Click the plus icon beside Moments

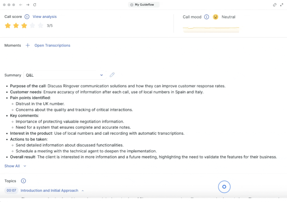28,45
